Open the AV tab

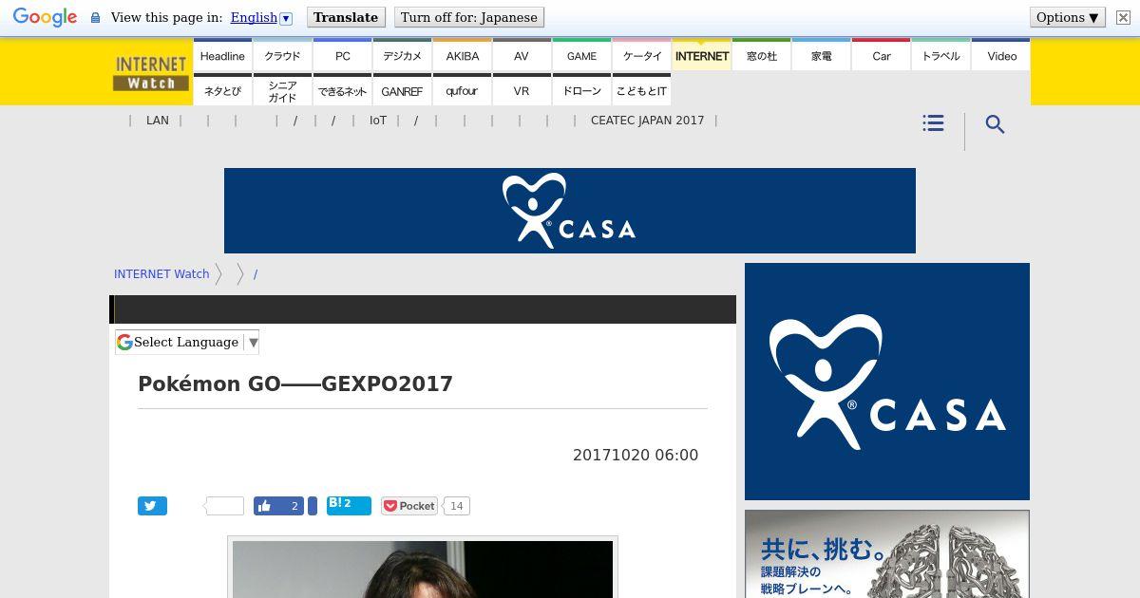pos(522,55)
